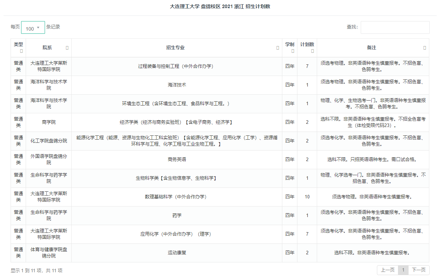Select cell 数理基础科学（中外合作办学）
Viewport: 443px width, 280px height.
(x=176, y=197)
